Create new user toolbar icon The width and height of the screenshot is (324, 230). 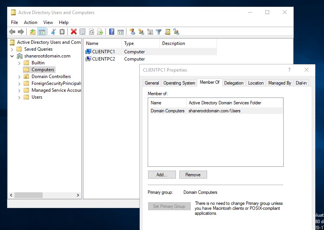pyautogui.click(x=132, y=32)
